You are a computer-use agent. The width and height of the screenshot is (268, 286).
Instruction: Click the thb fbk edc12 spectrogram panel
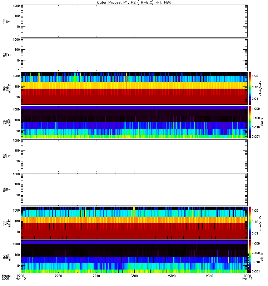(x=134, y=88)
